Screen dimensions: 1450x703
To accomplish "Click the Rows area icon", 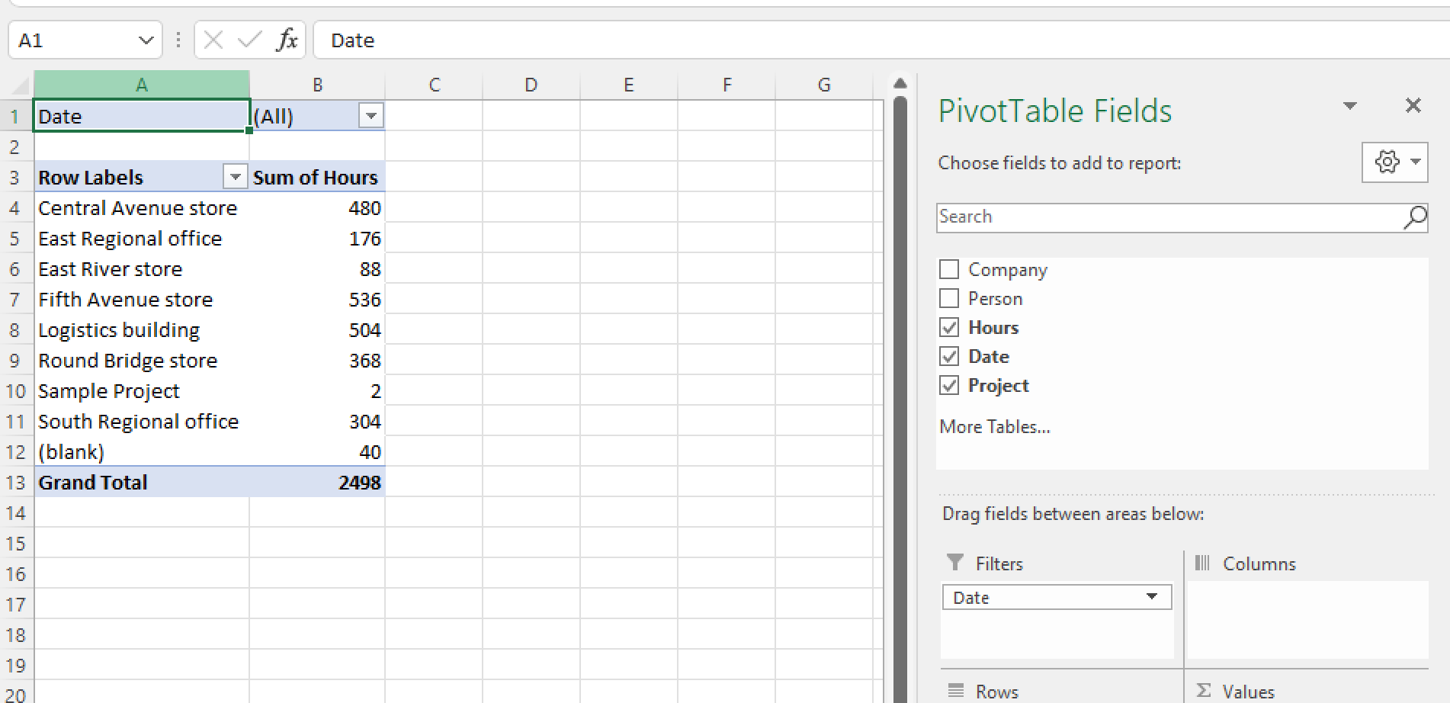I will pos(957,691).
